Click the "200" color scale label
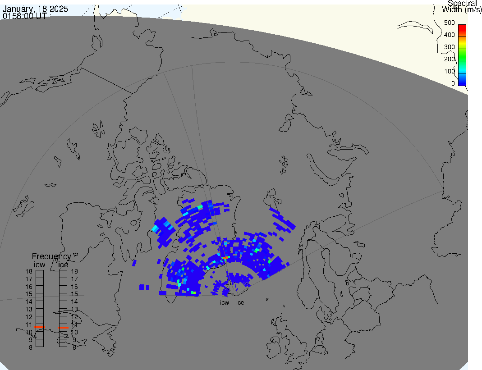Image resolution: width=482 pixels, height=370 pixels. pyautogui.click(x=450, y=59)
